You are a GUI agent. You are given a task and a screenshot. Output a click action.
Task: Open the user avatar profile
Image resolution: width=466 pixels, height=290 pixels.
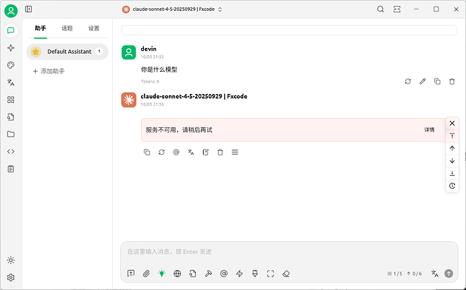click(11, 11)
